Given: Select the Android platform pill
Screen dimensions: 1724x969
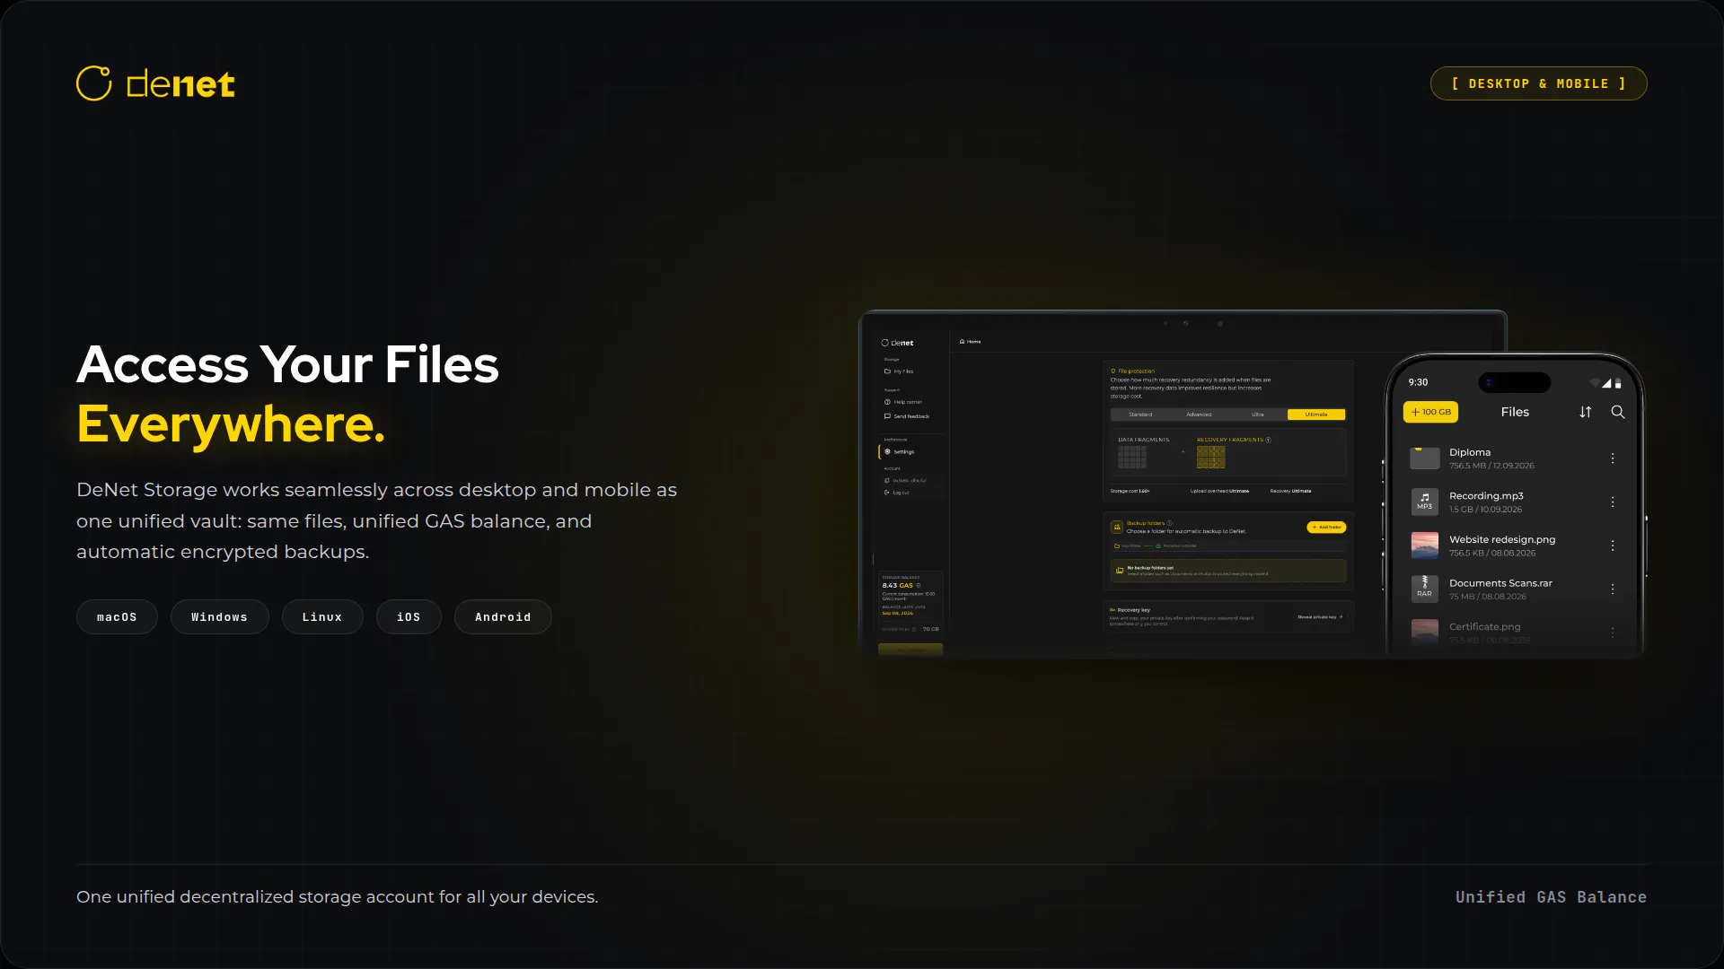Looking at the screenshot, I should point(503,617).
